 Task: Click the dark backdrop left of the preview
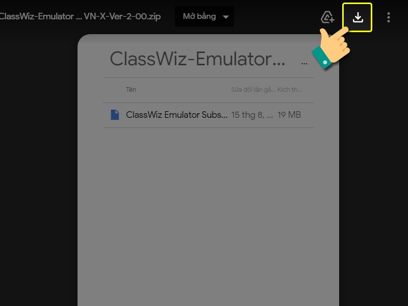click(x=39, y=167)
